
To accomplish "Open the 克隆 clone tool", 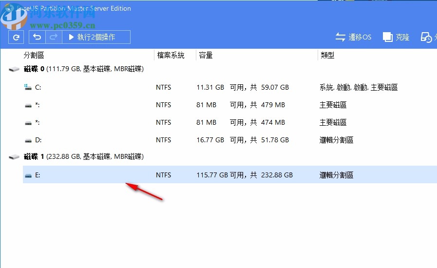I will click(x=396, y=37).
